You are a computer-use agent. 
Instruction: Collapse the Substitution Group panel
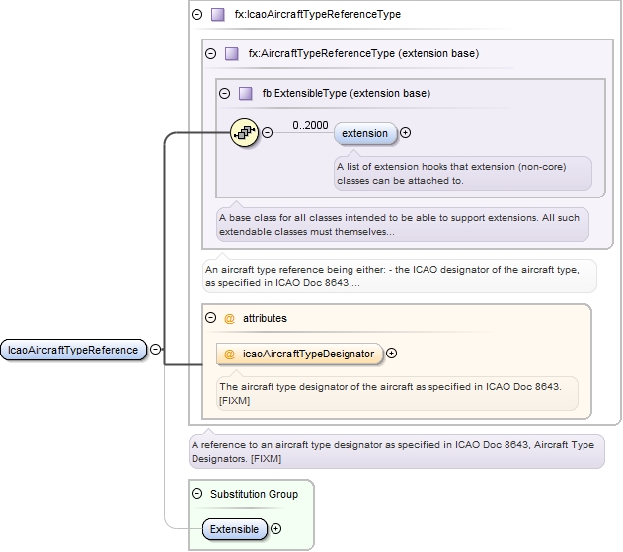(197, 494)
